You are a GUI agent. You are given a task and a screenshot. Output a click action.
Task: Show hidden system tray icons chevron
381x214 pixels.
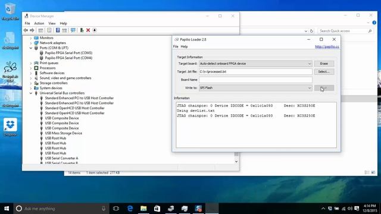(x=323, y=209)
